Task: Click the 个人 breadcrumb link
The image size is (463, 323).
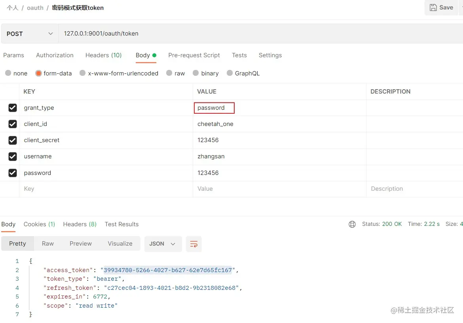Action: pos(12,8)
